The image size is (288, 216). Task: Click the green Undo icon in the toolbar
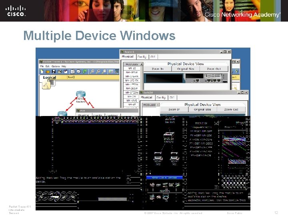click(85, 72)
